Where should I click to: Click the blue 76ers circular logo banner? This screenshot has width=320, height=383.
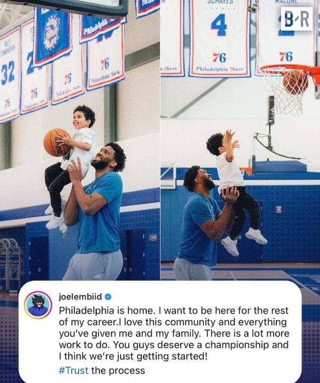pyautogui.click(x=53, y=36)
